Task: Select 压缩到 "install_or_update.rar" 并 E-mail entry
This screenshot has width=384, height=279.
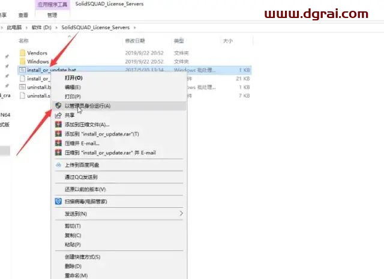Action: (119, 153)
